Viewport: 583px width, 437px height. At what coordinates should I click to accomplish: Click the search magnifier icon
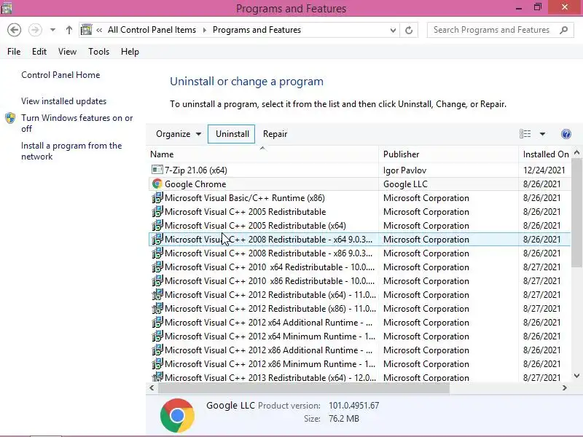tap(563, 30)
